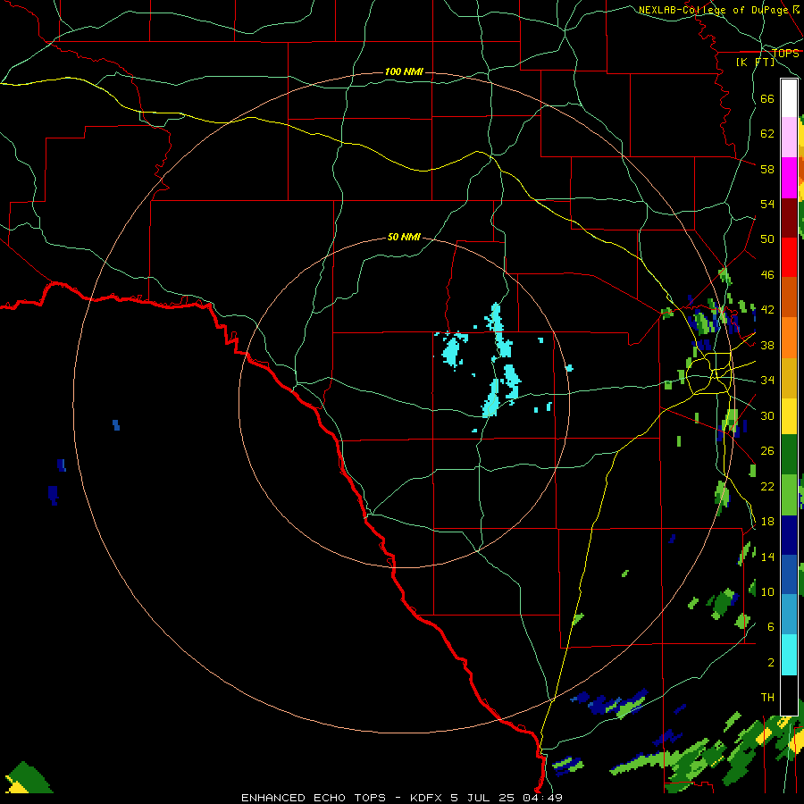Click the 22 legend value
The image size is (804, 804).
[767, 486]
